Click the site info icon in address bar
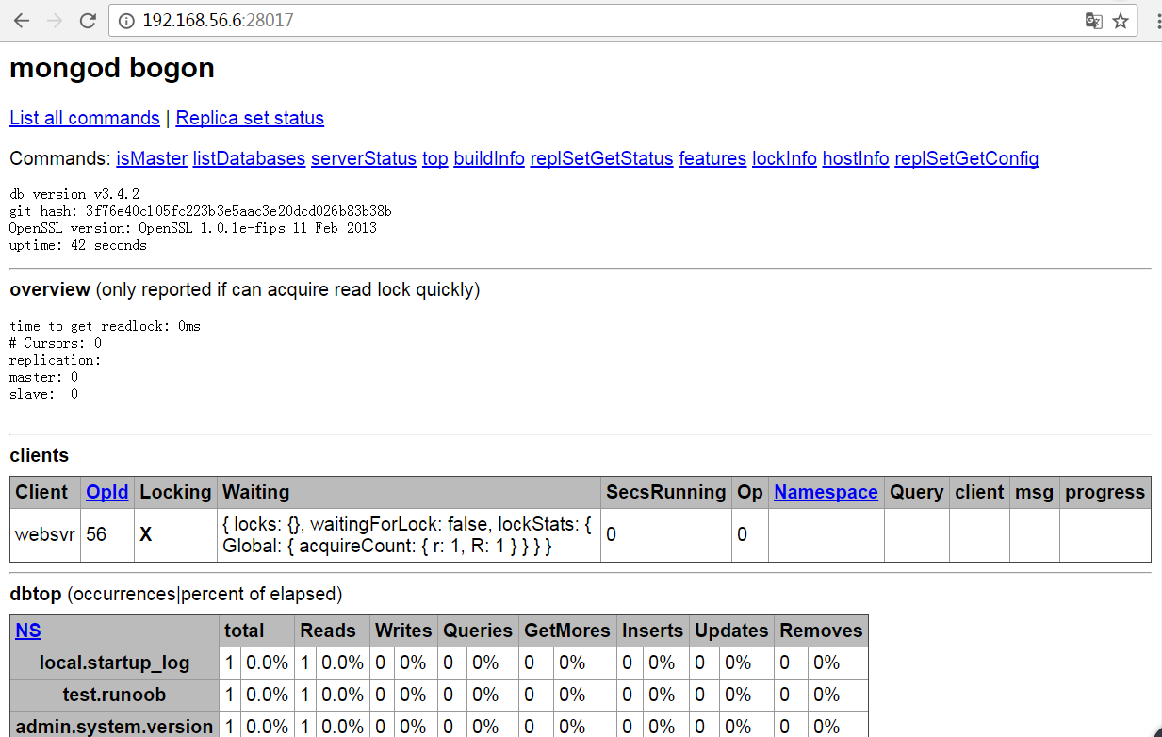This screenshot has height=737, width=1162. (126, 21)
